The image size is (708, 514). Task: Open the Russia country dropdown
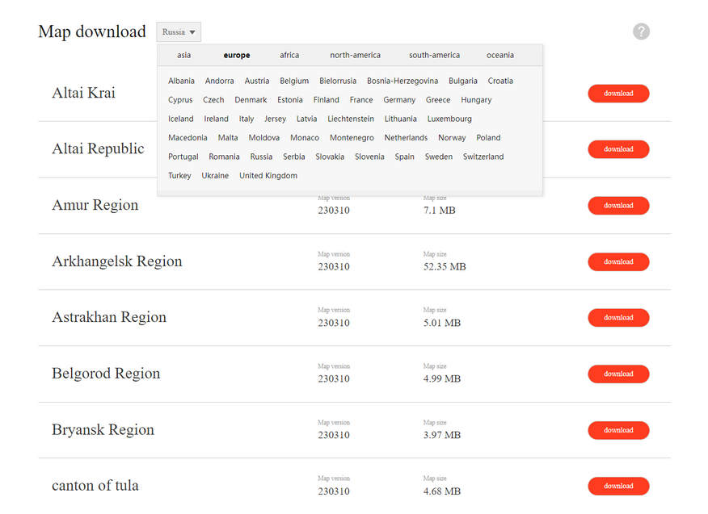point(179,32)
